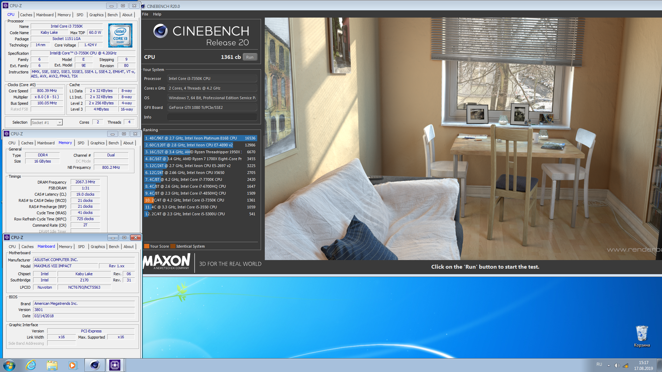Open Windows Explorer folder taskbar icon

52,365
